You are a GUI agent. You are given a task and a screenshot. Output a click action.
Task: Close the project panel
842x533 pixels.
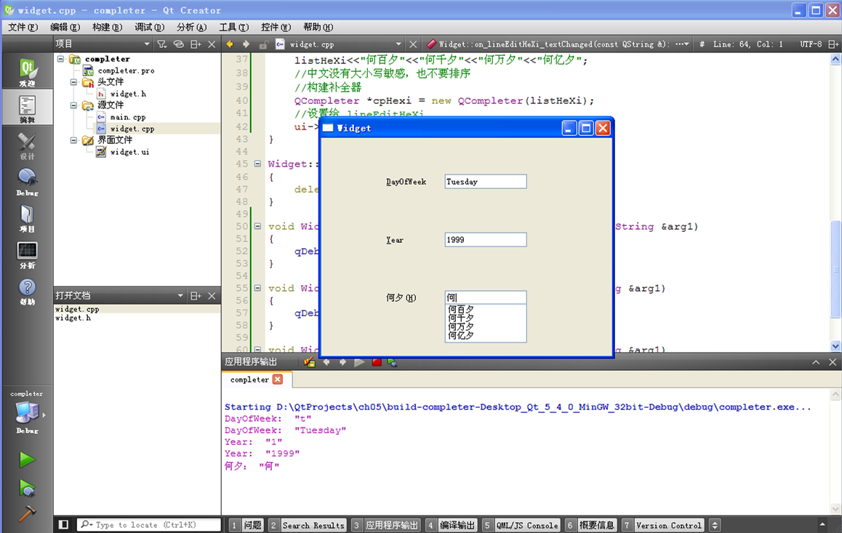212,44
